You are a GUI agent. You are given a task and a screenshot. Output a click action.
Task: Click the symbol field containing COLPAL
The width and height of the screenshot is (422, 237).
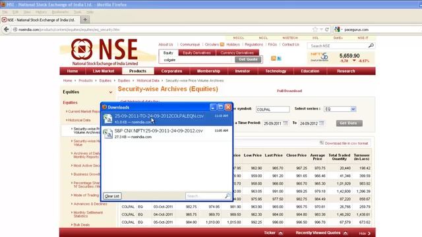pos(272,109)
